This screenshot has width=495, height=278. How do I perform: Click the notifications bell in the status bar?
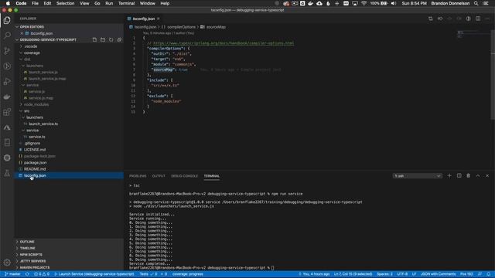pyautogui.click(x=488, y=274)
